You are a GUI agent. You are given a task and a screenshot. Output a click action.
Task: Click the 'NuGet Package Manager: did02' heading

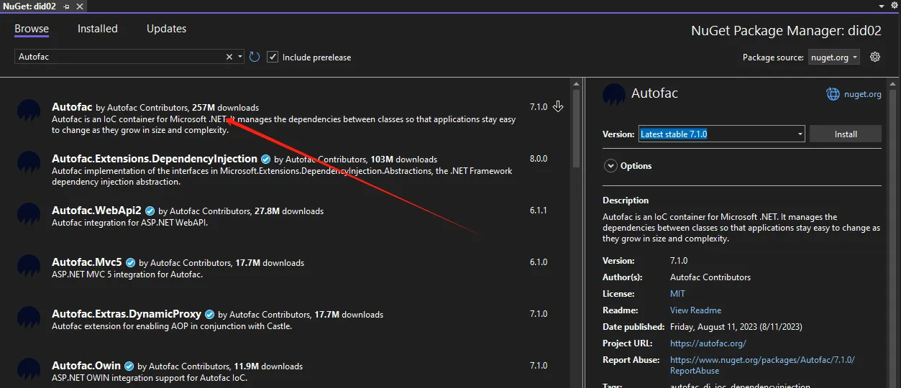786,31
